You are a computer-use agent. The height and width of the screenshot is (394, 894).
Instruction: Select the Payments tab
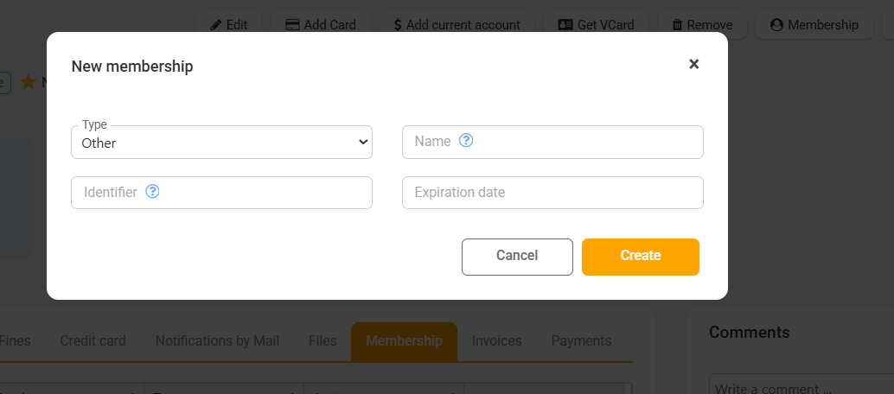click(x=581, y=341)
